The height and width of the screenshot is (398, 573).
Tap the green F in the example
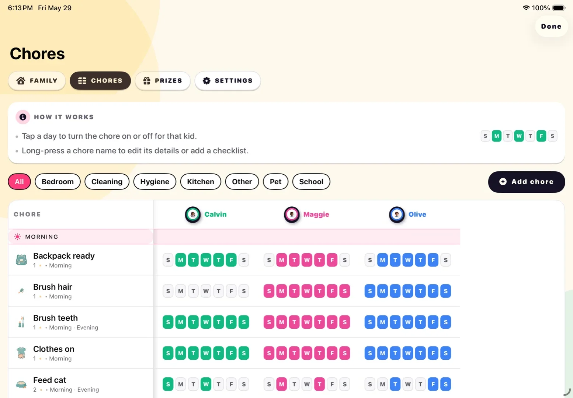pos(541,136)
